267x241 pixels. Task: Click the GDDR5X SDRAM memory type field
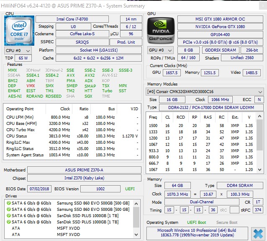click(221, 50)
